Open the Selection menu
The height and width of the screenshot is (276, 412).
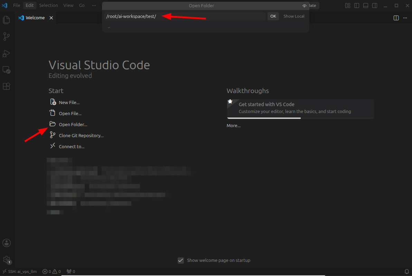(48, 5)
